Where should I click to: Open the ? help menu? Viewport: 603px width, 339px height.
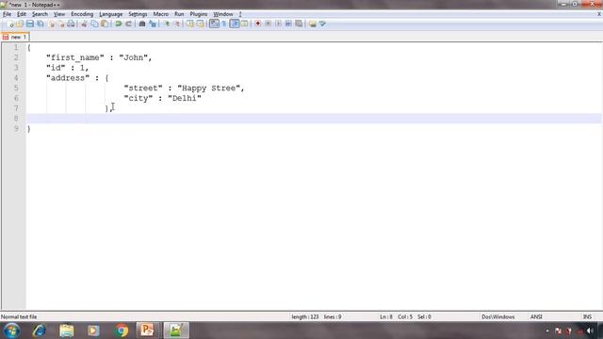tap(240, 14)
